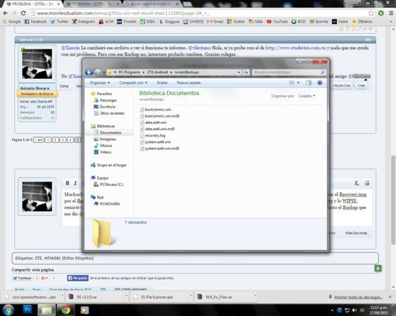This screenshot has width=396, height=316.
Task: Click the browser page vertical scrollbar
Action: [393, 199]
